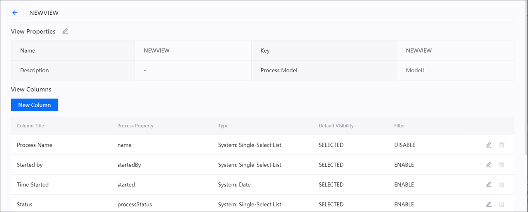Click the Process Property column header

point(136,126)
